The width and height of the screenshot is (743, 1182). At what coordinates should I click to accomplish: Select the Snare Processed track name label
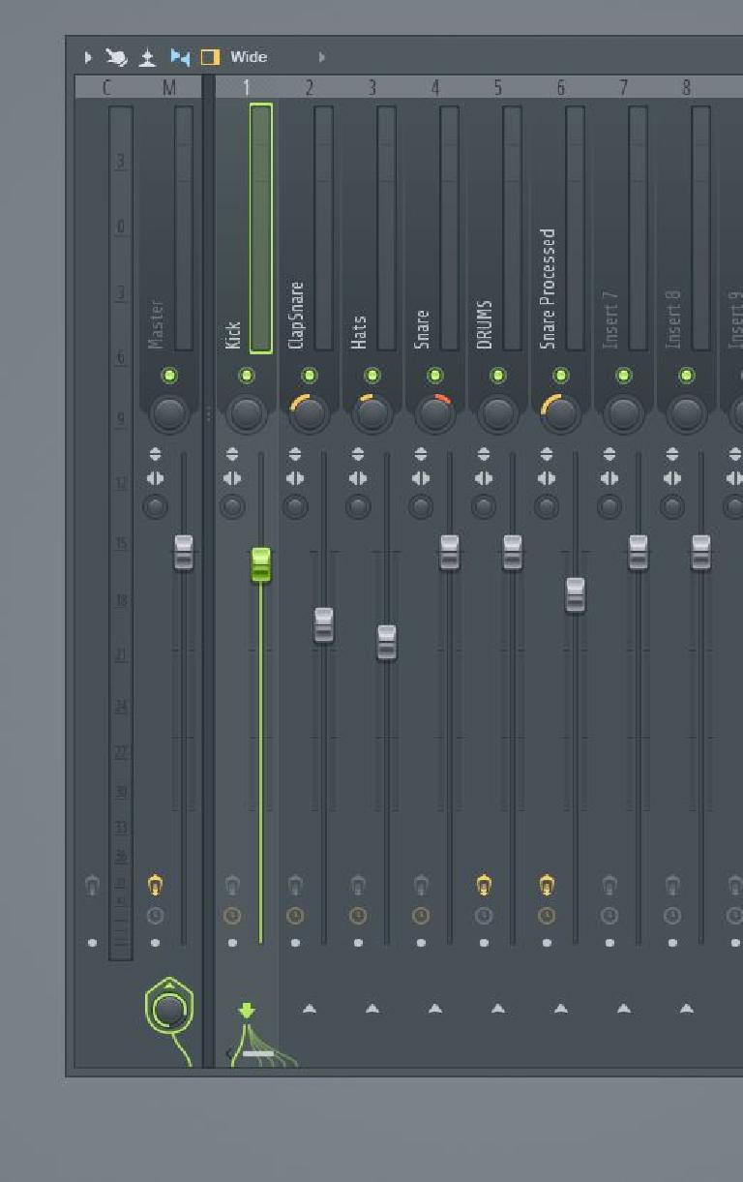click(x=548, y=288)
